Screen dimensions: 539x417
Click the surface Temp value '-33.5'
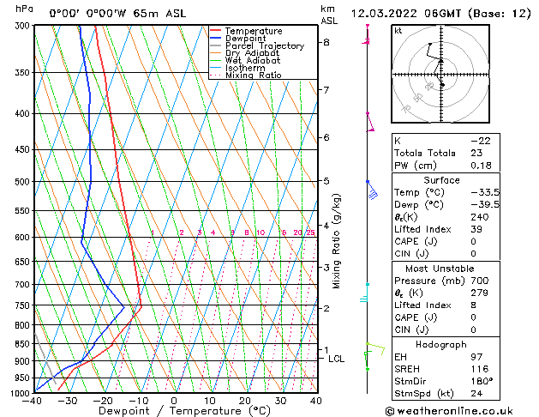pyautogui.click(x=485, y=193)
